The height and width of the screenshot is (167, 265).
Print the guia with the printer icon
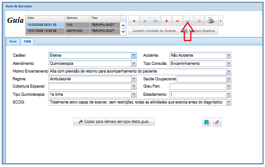tap(211, 21)
